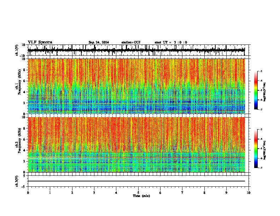The image size is (280, 216).
Task: Click the "Time (min)" x-axis label
Action: tap(141, 196)
